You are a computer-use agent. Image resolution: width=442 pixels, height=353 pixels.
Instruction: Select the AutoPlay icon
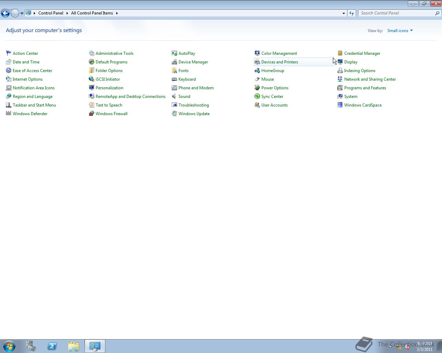174,53
